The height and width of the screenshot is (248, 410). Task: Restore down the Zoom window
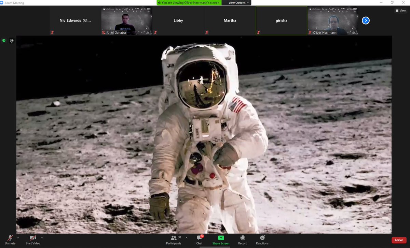tap(392, 2)
